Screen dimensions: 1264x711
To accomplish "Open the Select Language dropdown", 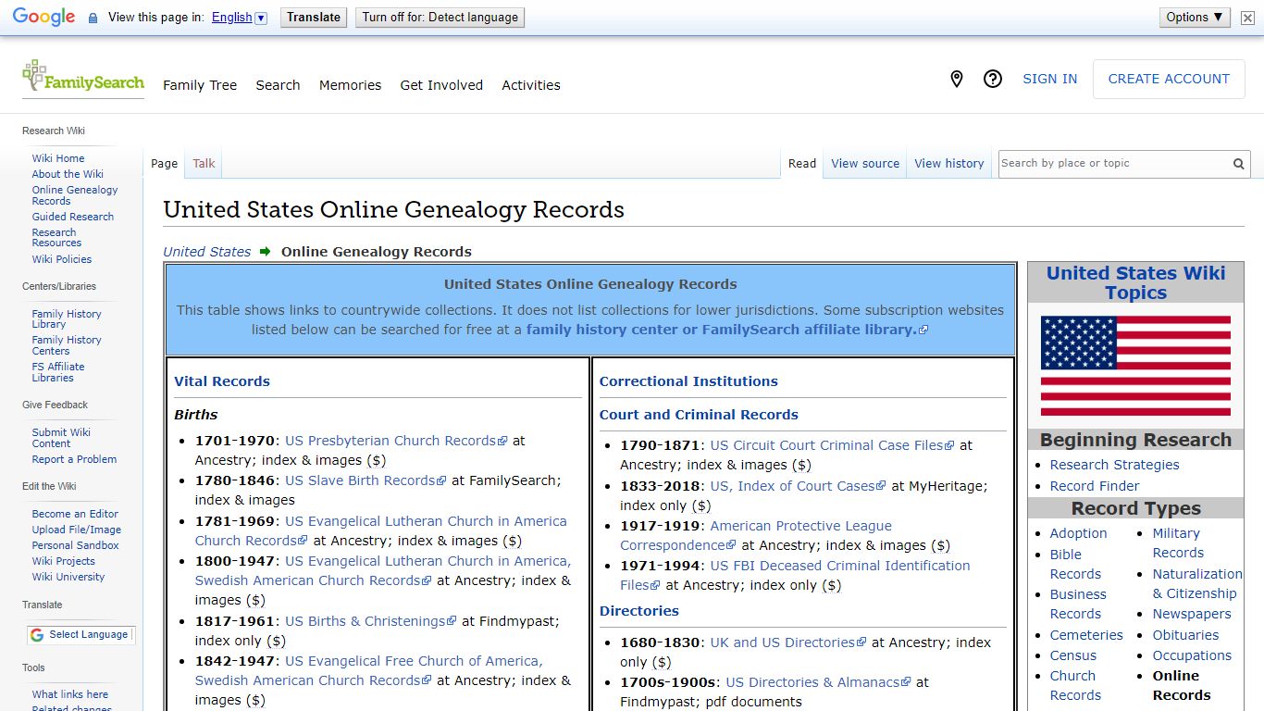I will pos(81,635).
